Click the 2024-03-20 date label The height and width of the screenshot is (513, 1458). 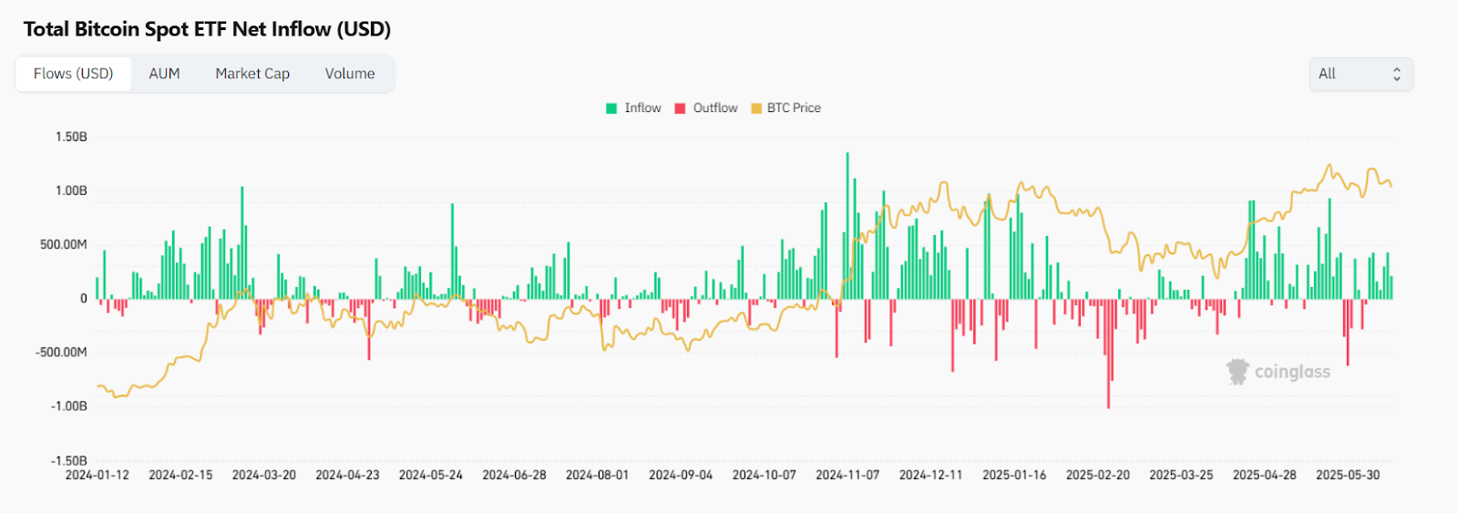tap(264, 475)
